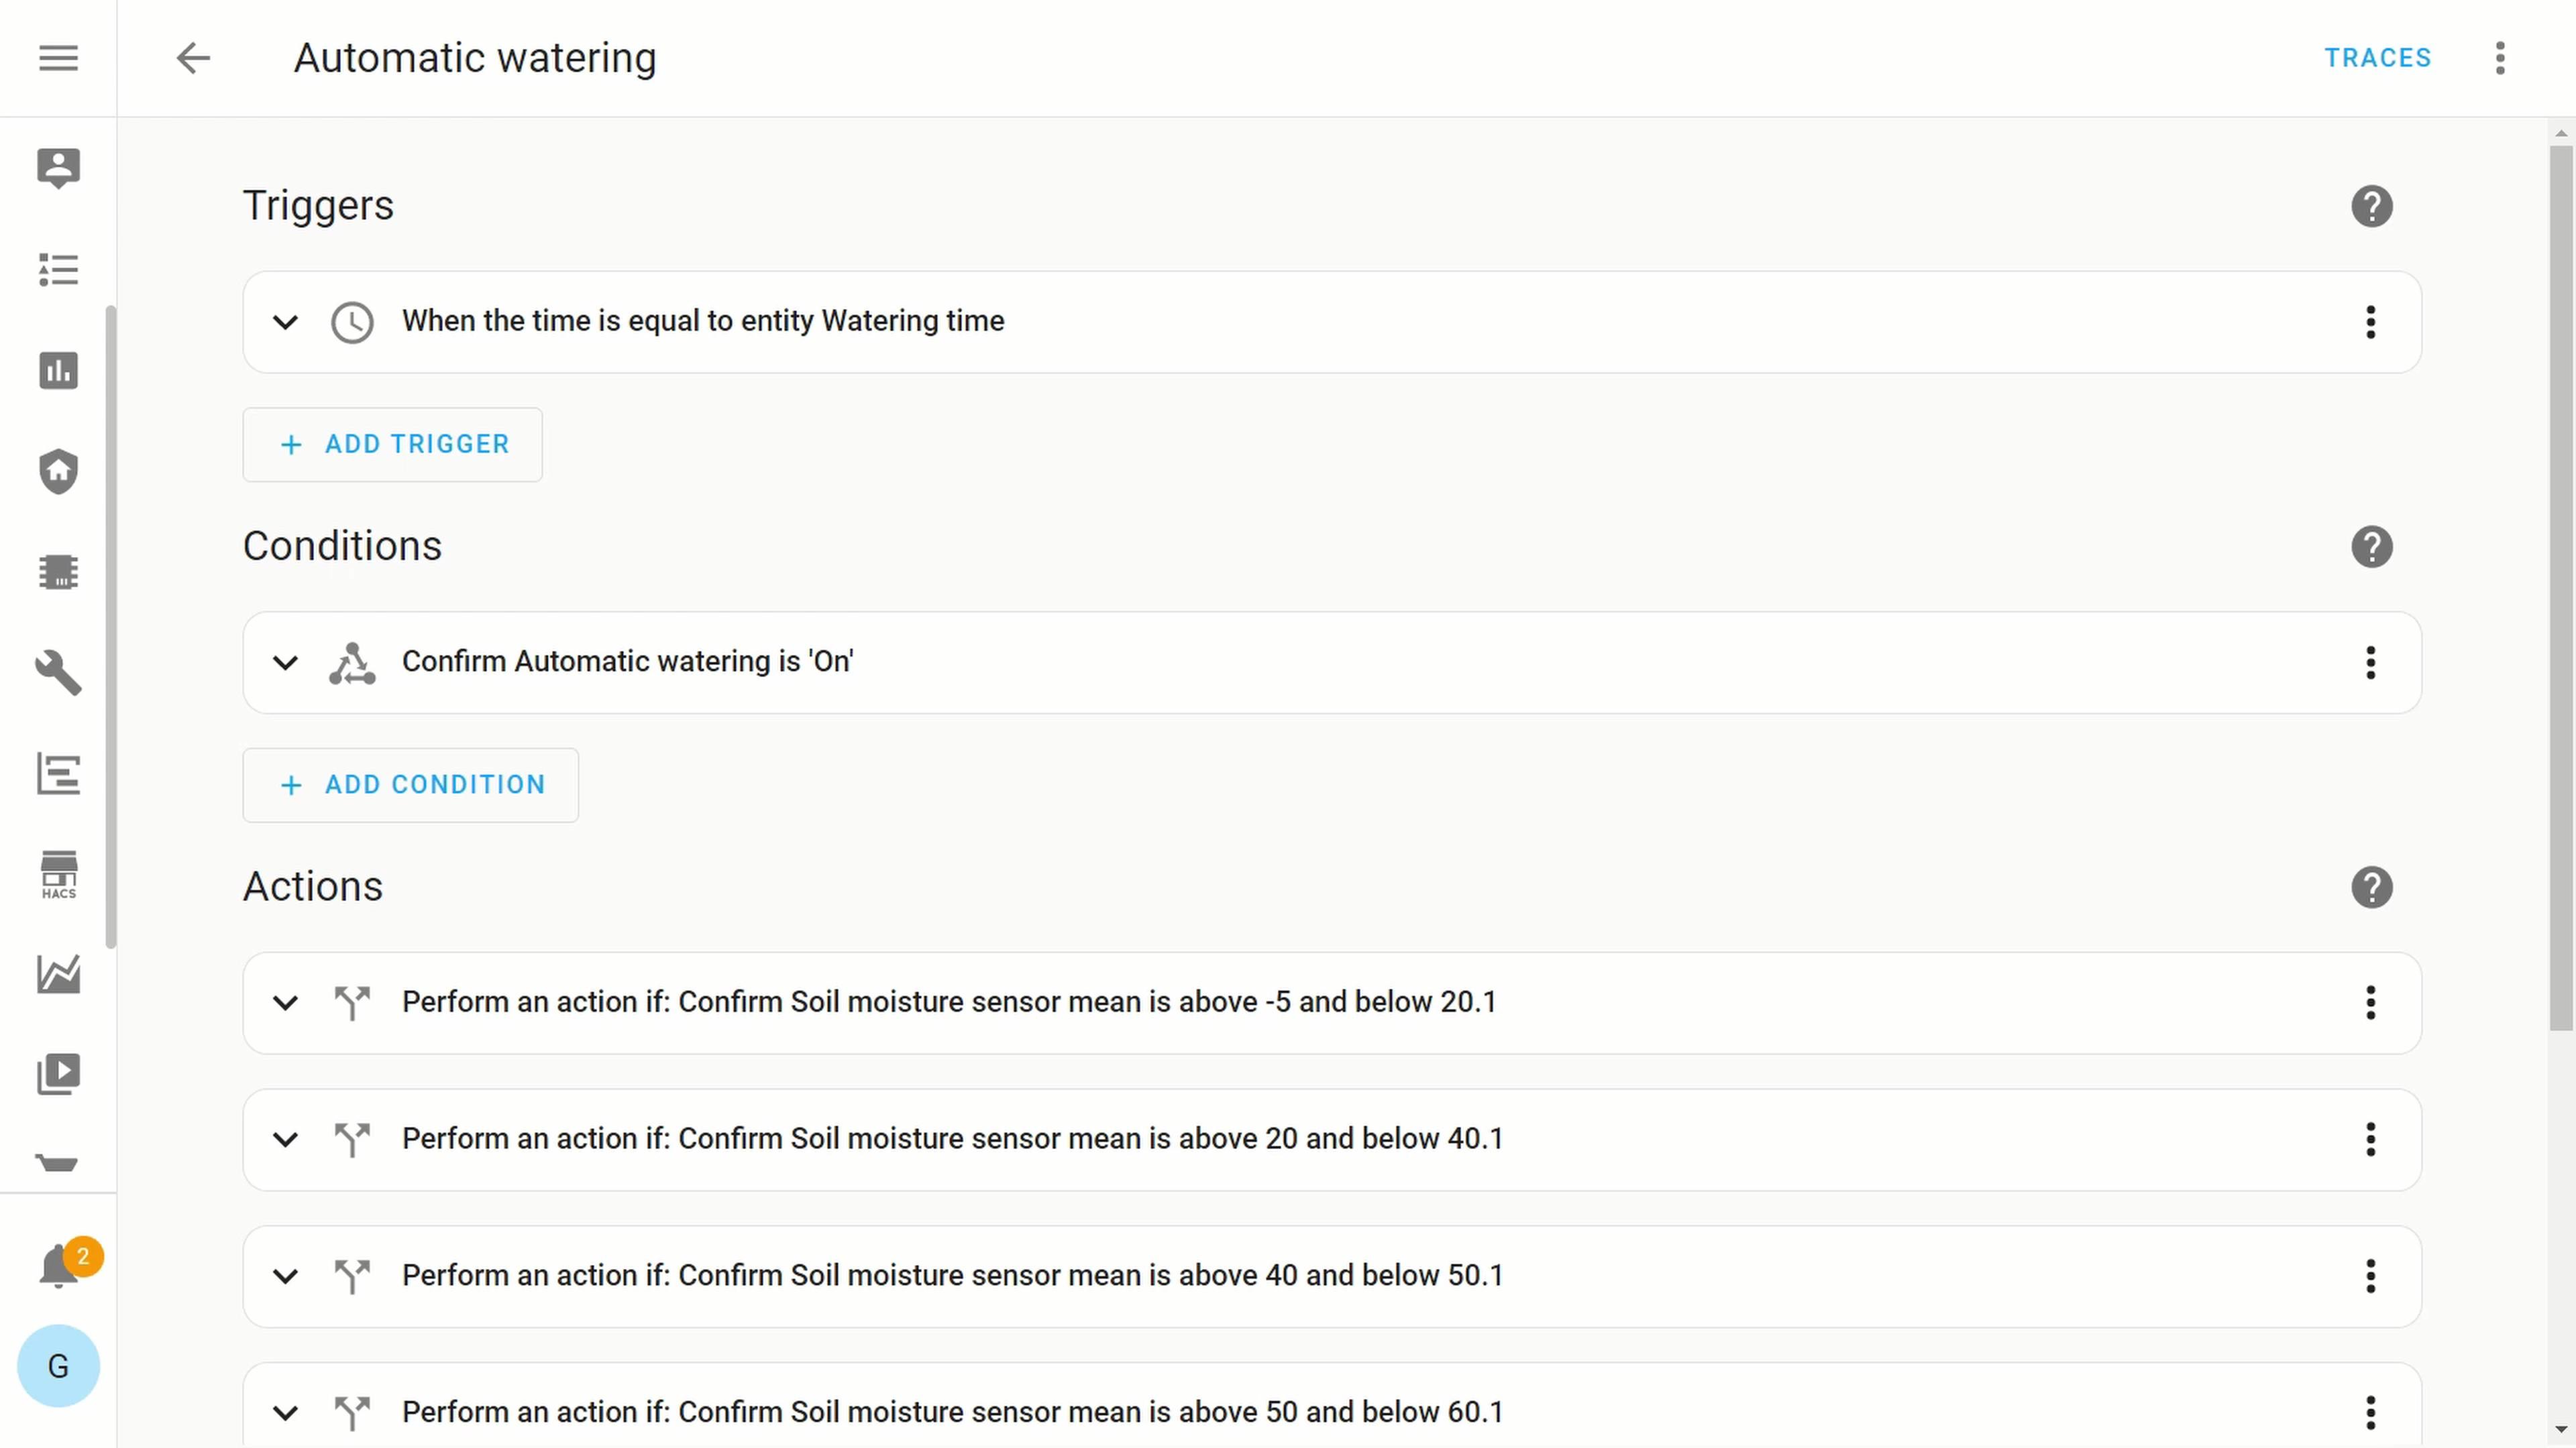Expand the Watering time trigger row
This screenshot has height=1448, width=2576.
[286, 322]
